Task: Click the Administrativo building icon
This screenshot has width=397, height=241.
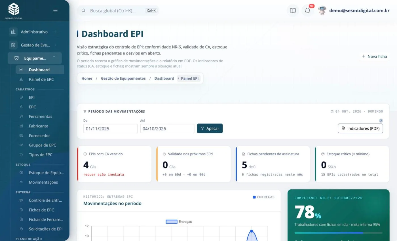Action: tap(13, 32)
